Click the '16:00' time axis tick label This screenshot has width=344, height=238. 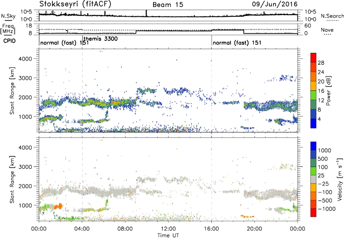[x=211, y=229]
